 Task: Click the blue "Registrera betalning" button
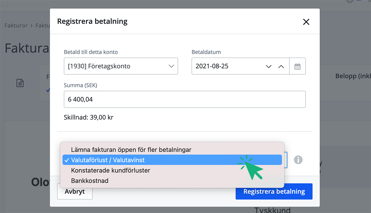(274, 191)
